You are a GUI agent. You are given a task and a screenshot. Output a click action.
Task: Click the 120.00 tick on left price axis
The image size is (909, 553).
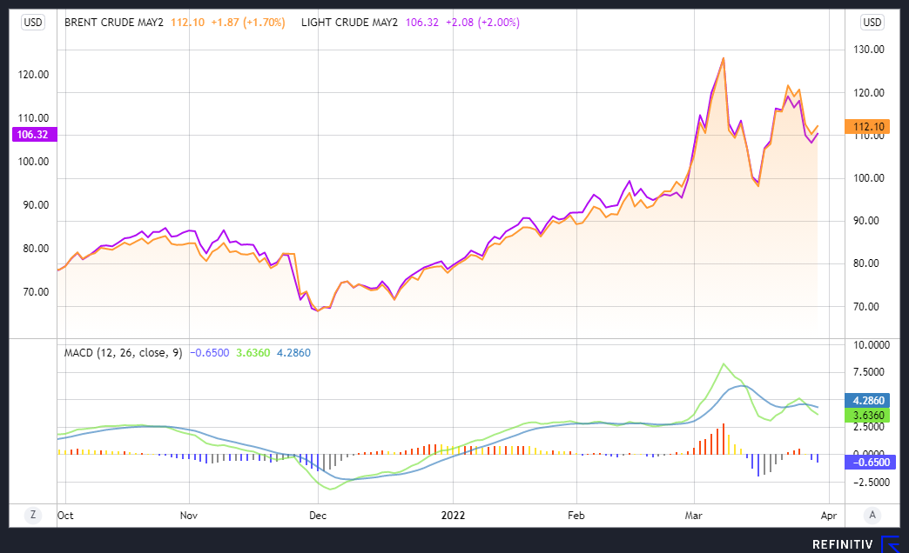(x=33, y=75)
